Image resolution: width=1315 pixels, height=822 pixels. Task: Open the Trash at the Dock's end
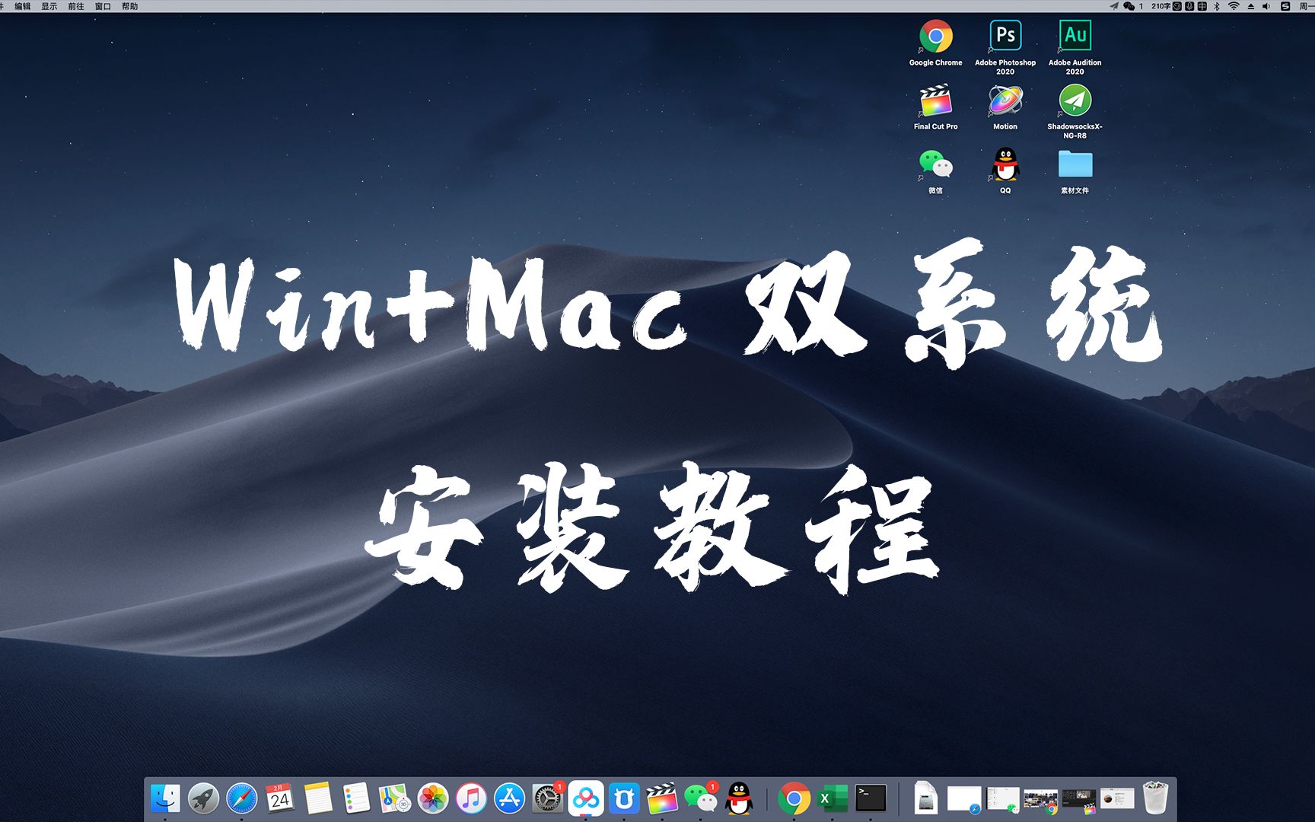tap(1155, 798)
